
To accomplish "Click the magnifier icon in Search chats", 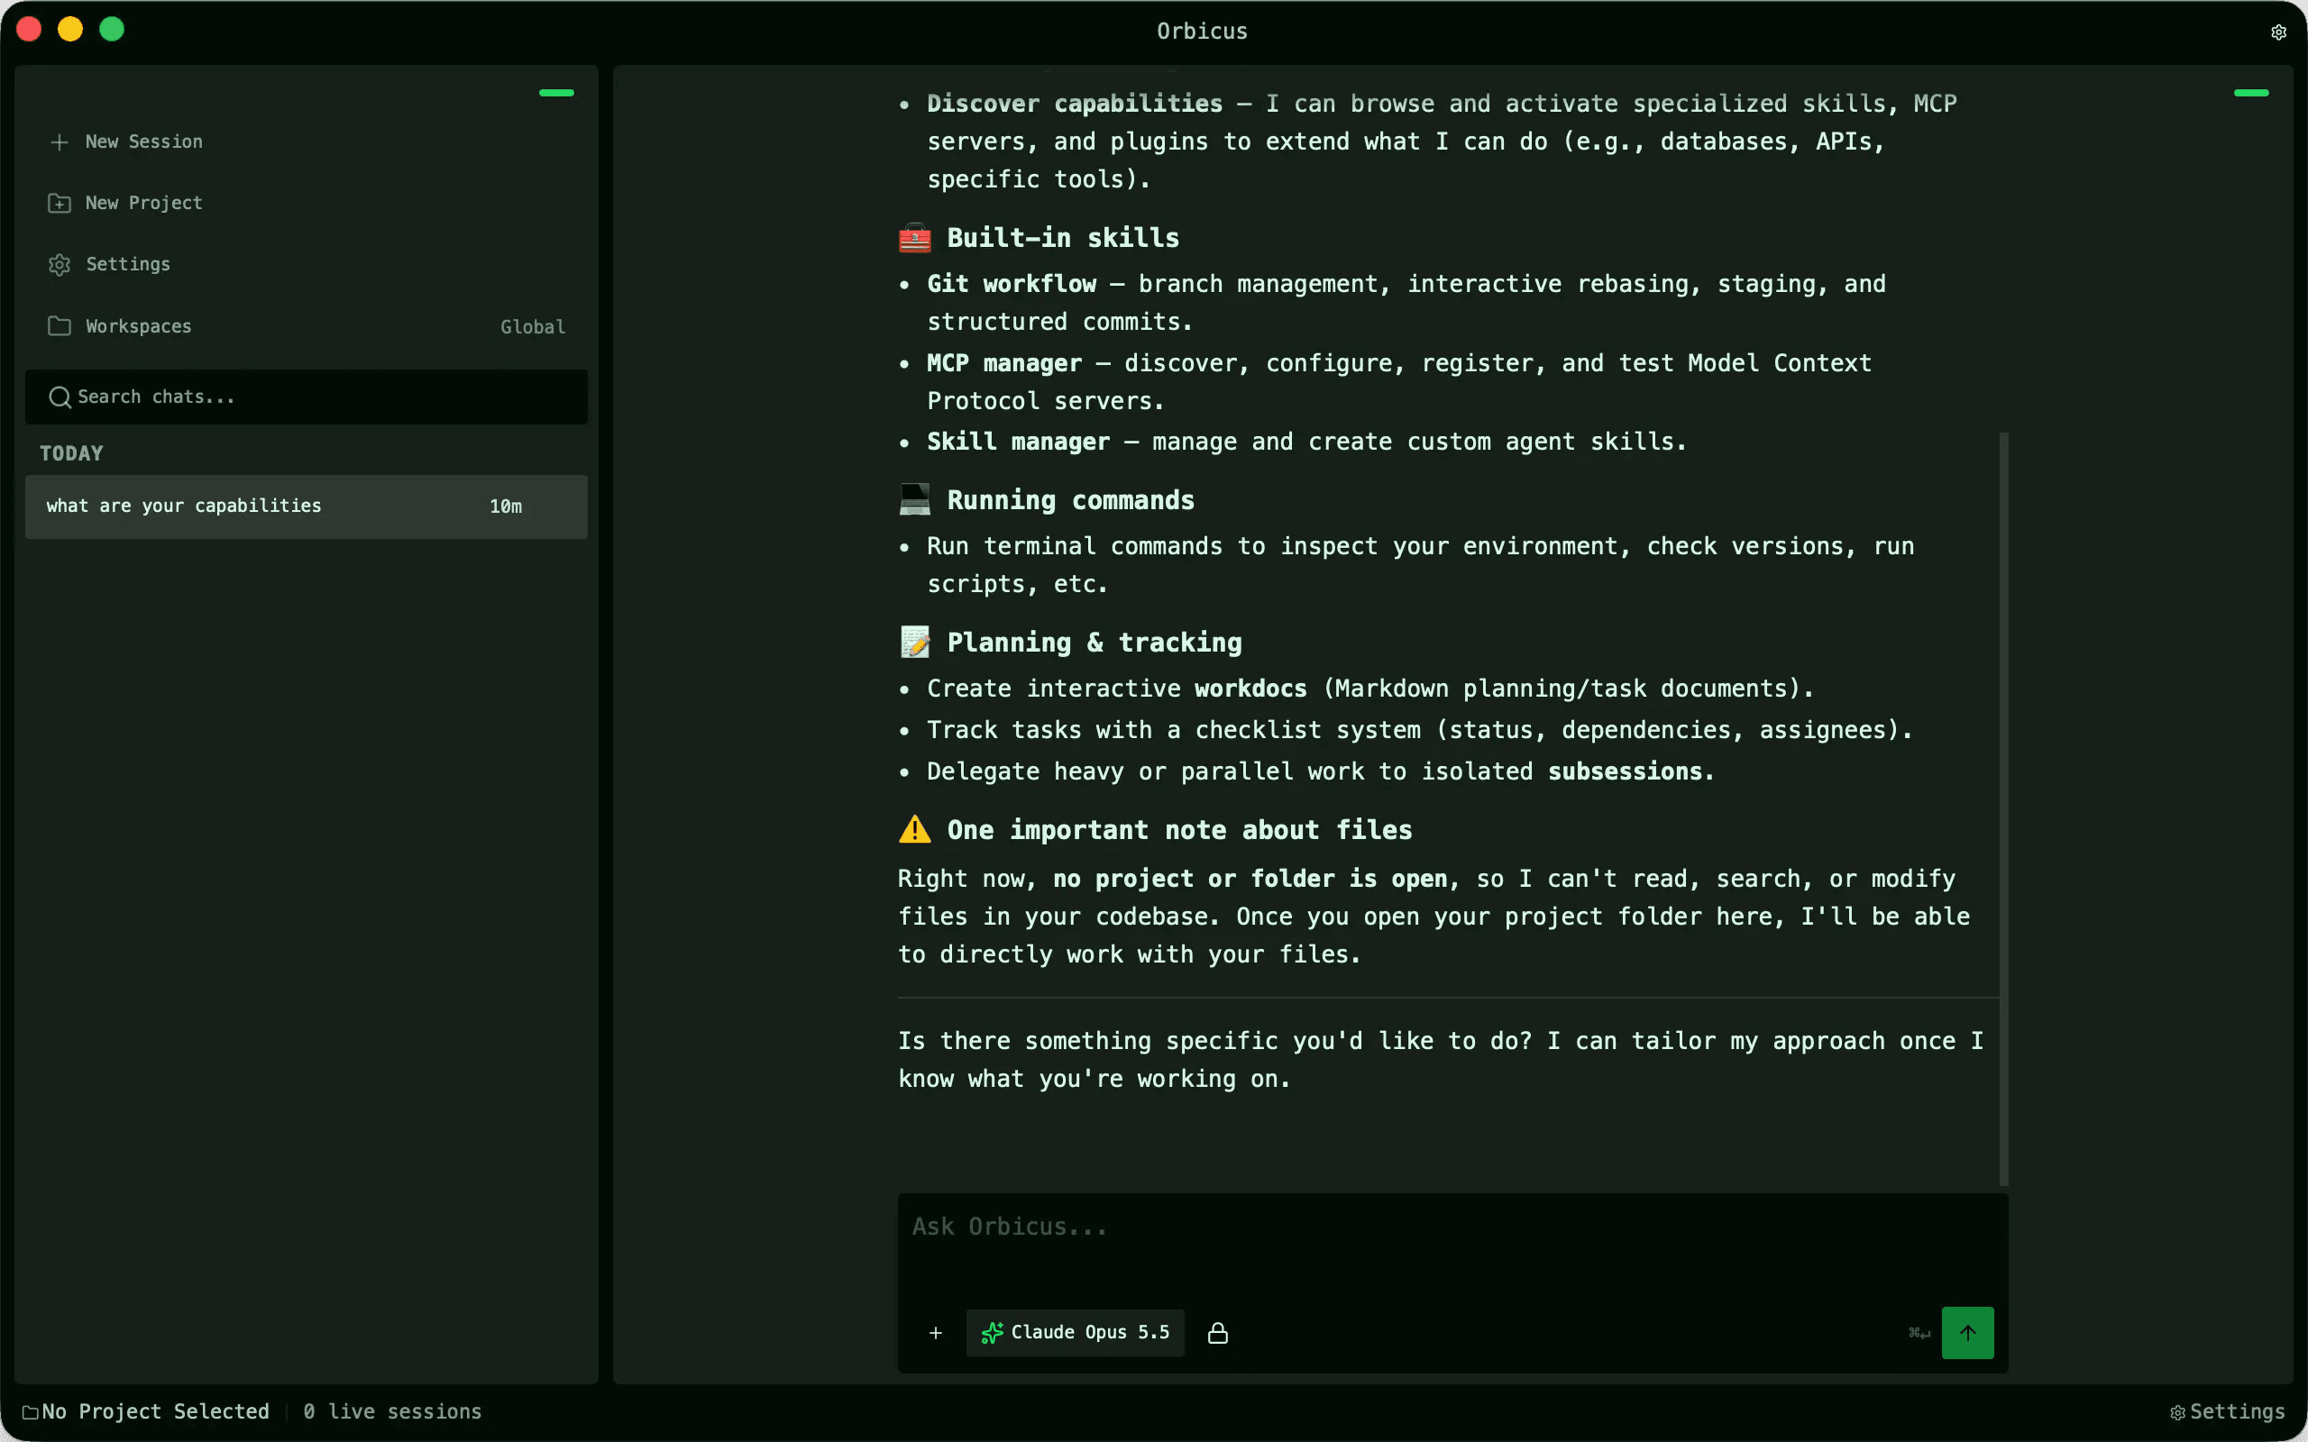I will 60,397.
